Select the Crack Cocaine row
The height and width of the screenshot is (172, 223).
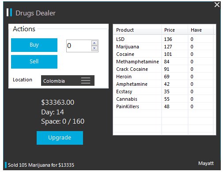click(x=165, y=69)
